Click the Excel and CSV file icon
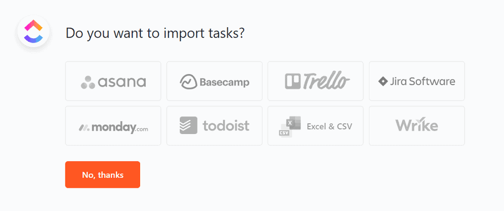The image size is (504, 211). tap(290, 127)
